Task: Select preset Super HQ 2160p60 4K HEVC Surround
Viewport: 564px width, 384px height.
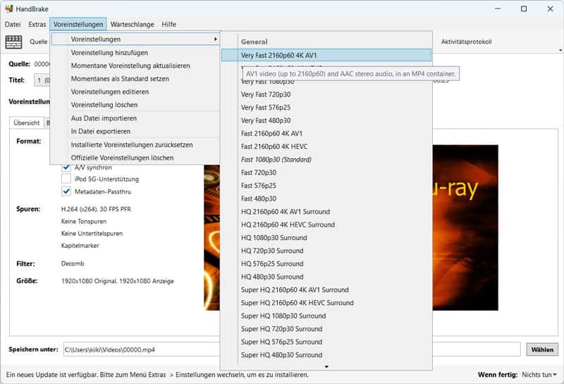Action: click(326, 303)
